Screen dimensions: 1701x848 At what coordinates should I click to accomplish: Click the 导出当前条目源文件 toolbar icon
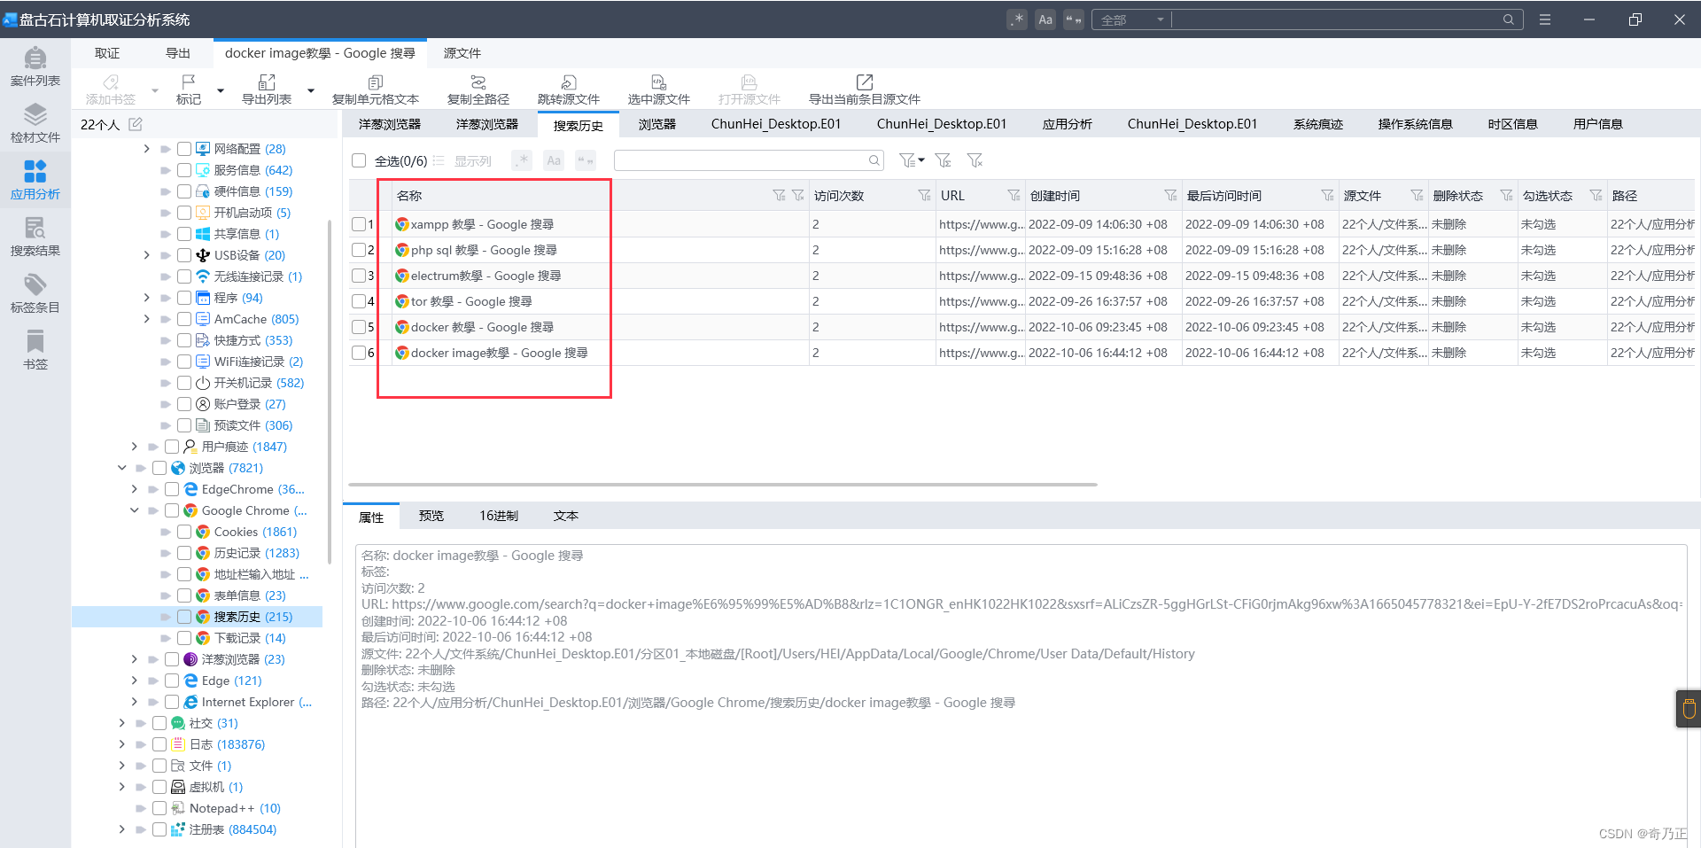[865, 82]
